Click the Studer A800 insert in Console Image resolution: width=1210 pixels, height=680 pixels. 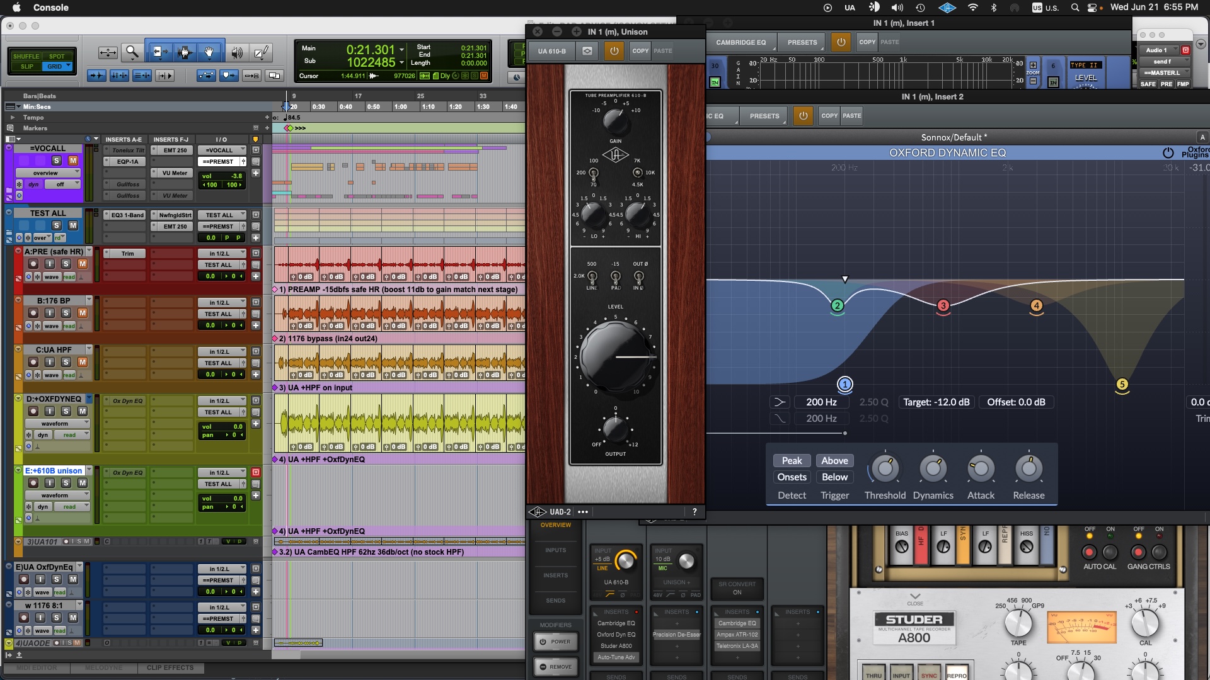click(616, 646)
